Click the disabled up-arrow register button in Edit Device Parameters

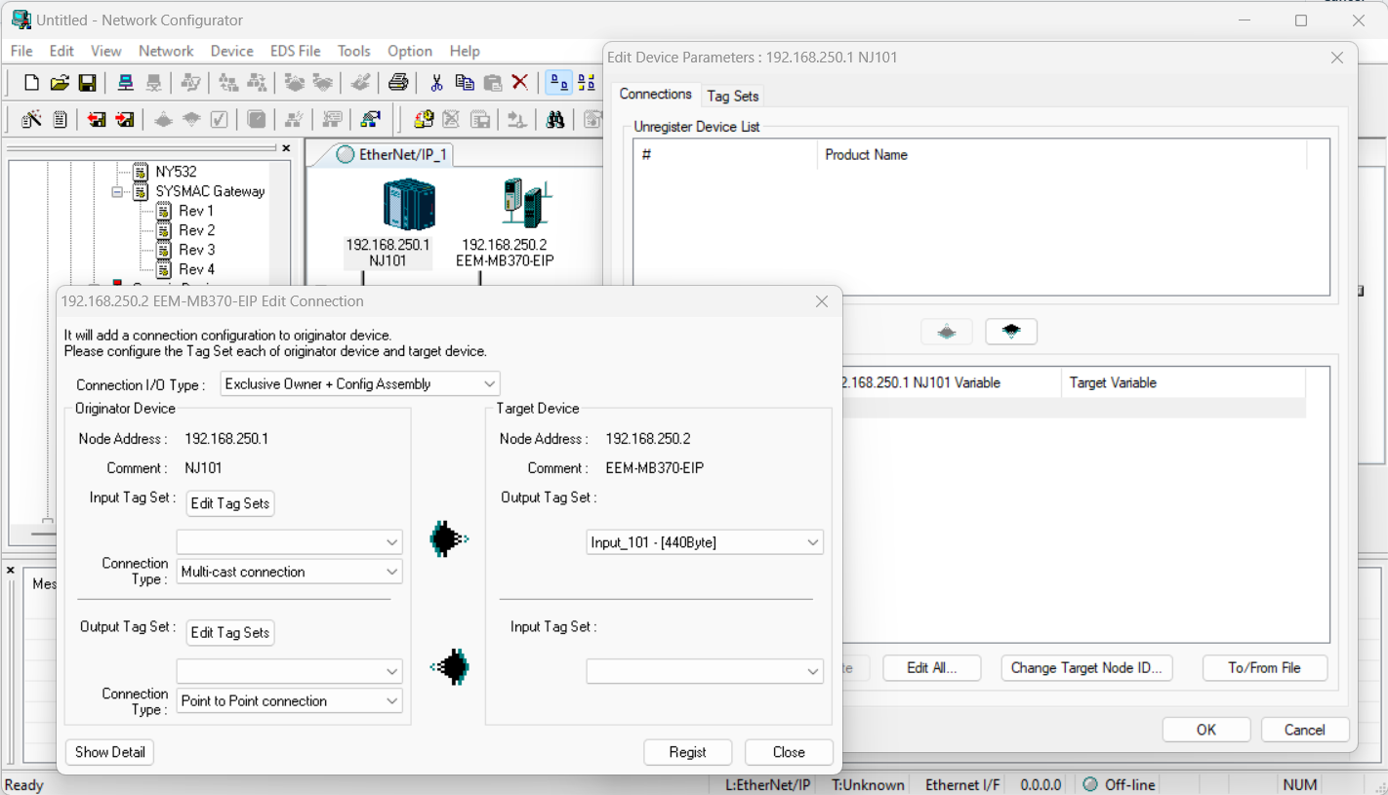[947, 332]
